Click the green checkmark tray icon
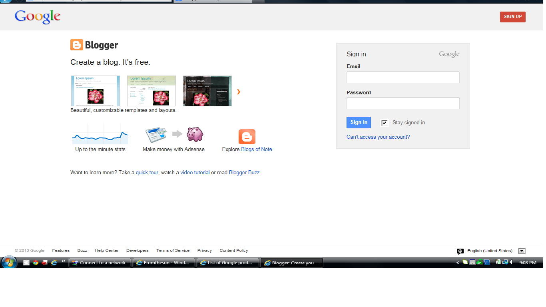 479,262
